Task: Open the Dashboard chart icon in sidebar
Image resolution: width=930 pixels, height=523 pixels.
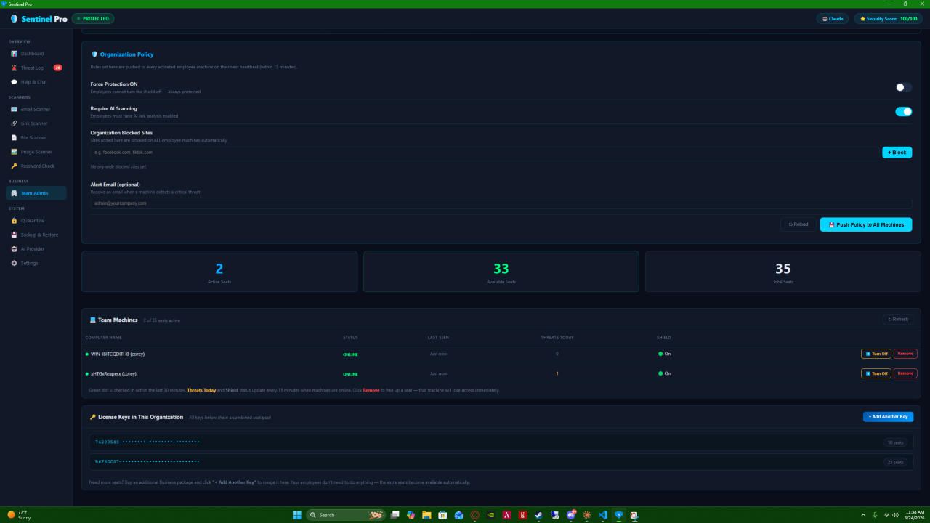Action: (14, 54)
